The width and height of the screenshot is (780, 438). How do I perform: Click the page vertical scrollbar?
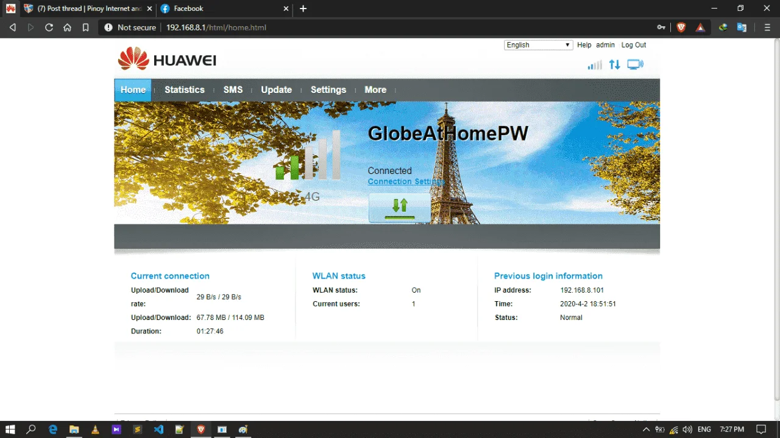[x=776, y=219]
